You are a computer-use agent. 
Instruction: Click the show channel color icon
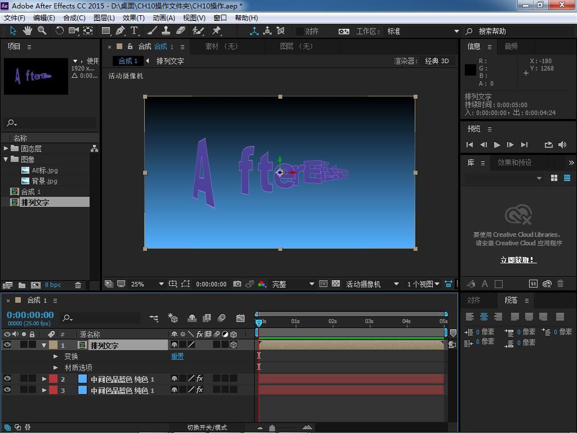[x=261, y=284]
